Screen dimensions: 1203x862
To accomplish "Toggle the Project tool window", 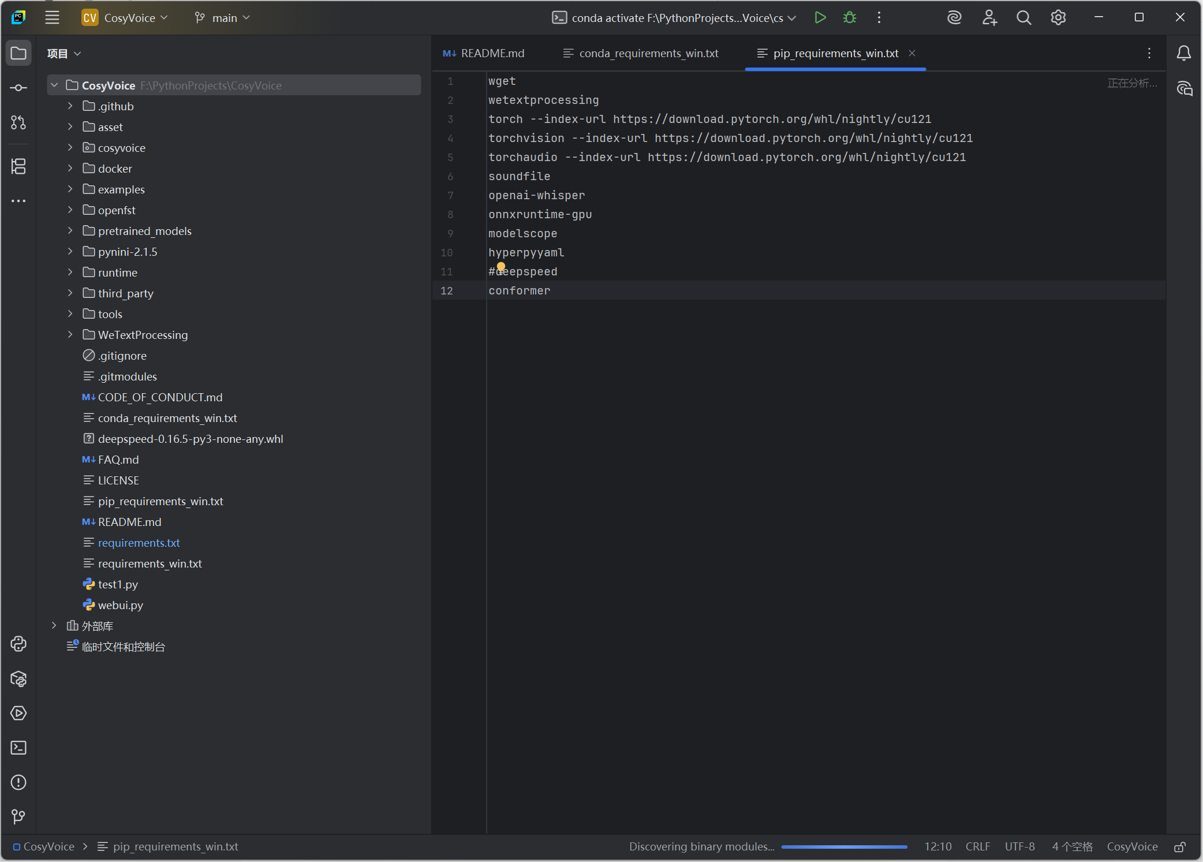I will click(18, 53).
